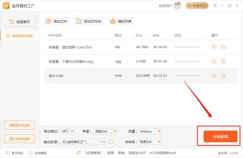Open 视频去水印 recommended app
The image size is (243, 158).
(x=137, y=153)
